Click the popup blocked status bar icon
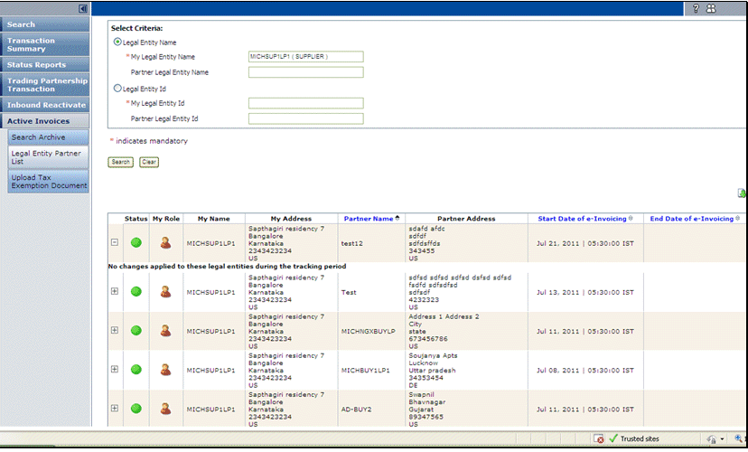 tap(599, 438)
